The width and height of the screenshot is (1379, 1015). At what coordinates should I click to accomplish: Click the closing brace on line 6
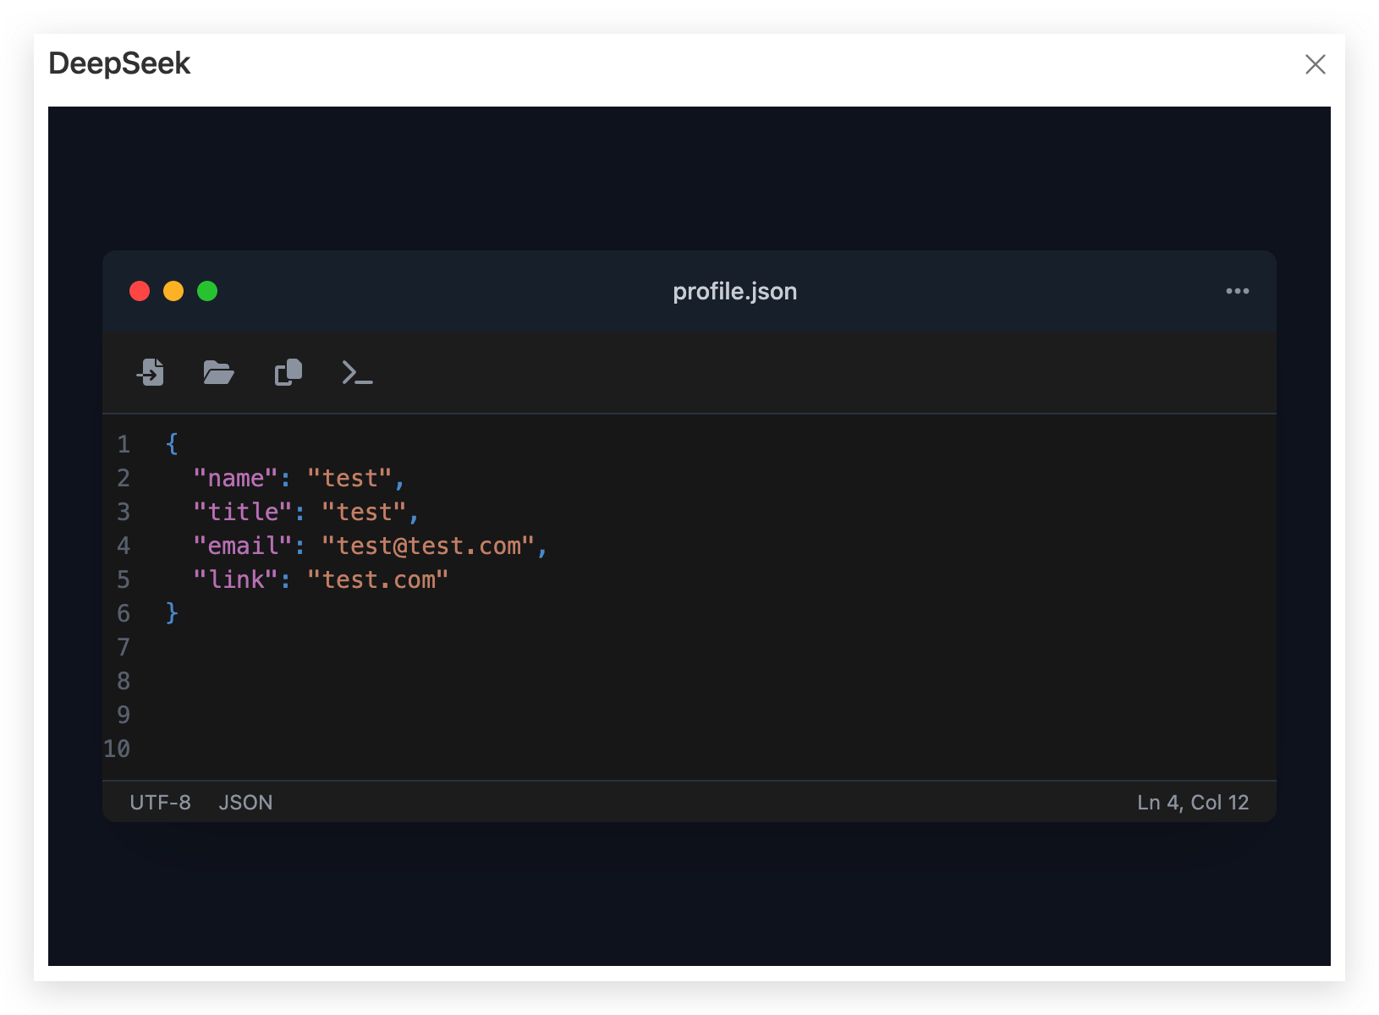(x=172, y=613)
